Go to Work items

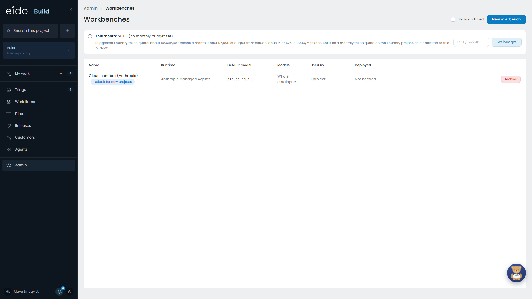39,102
